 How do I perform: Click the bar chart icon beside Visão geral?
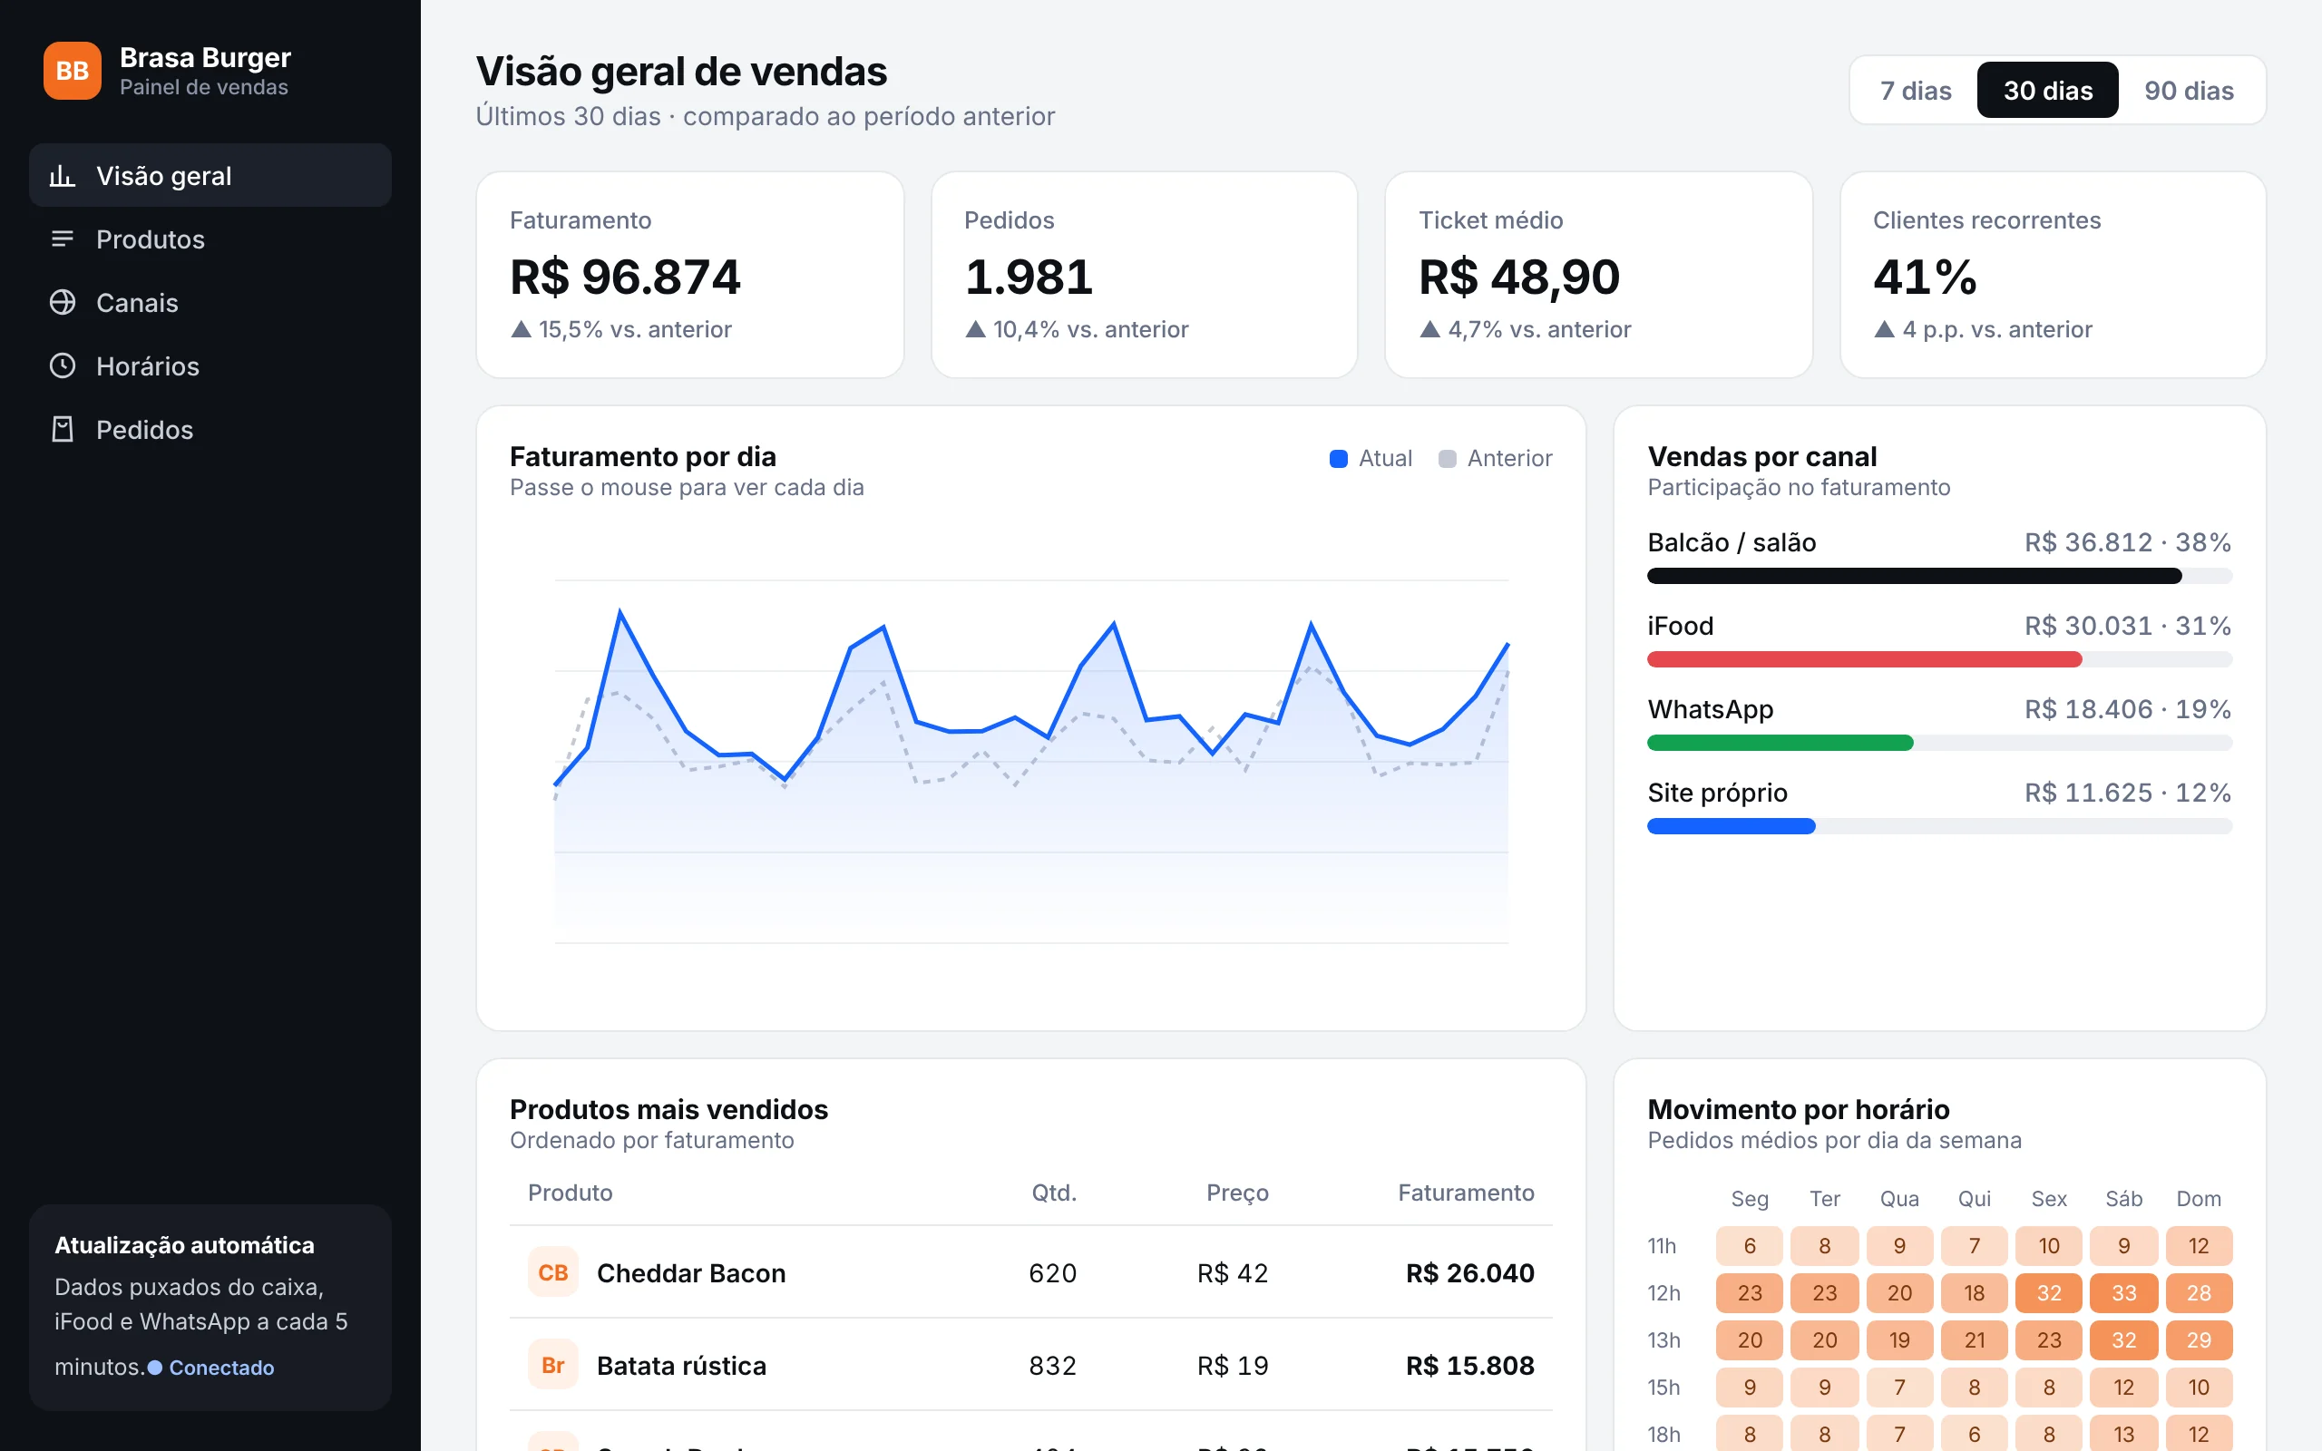click(63, 176)
